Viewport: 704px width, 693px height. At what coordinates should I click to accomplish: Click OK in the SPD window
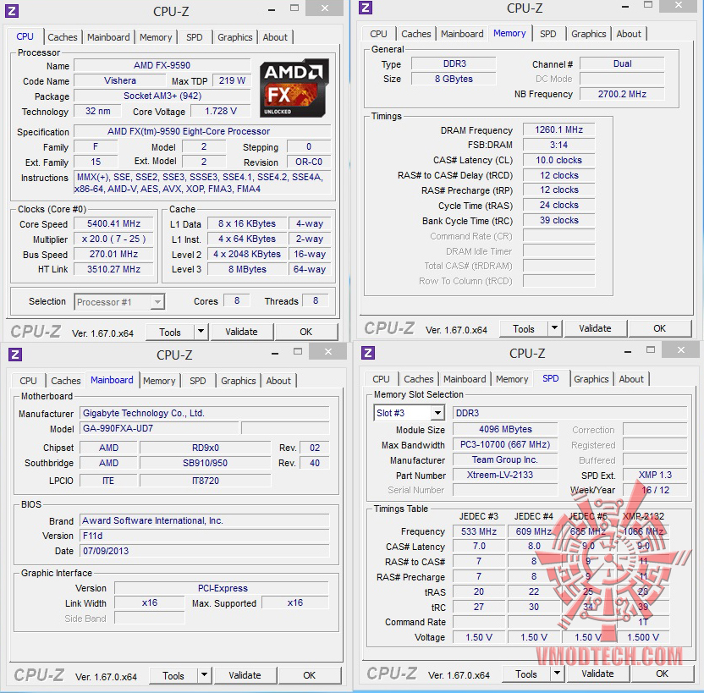click(x=662, y=673)
